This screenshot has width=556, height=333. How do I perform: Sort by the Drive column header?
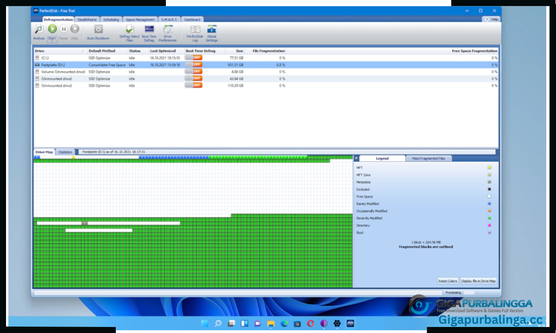click(60, 51)
